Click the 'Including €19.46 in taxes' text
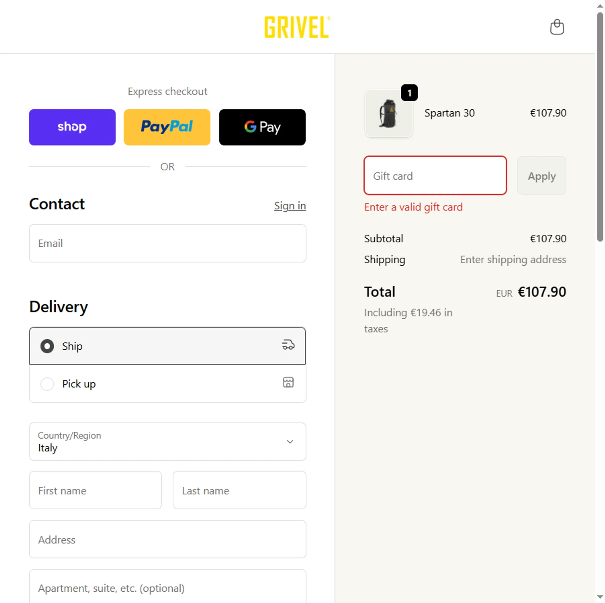 [408, 321]
